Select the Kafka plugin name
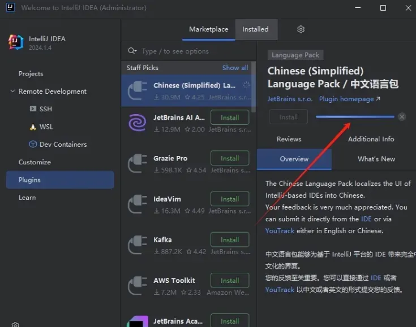The width and height of the screenshot is (416, 327). (162, 240)
